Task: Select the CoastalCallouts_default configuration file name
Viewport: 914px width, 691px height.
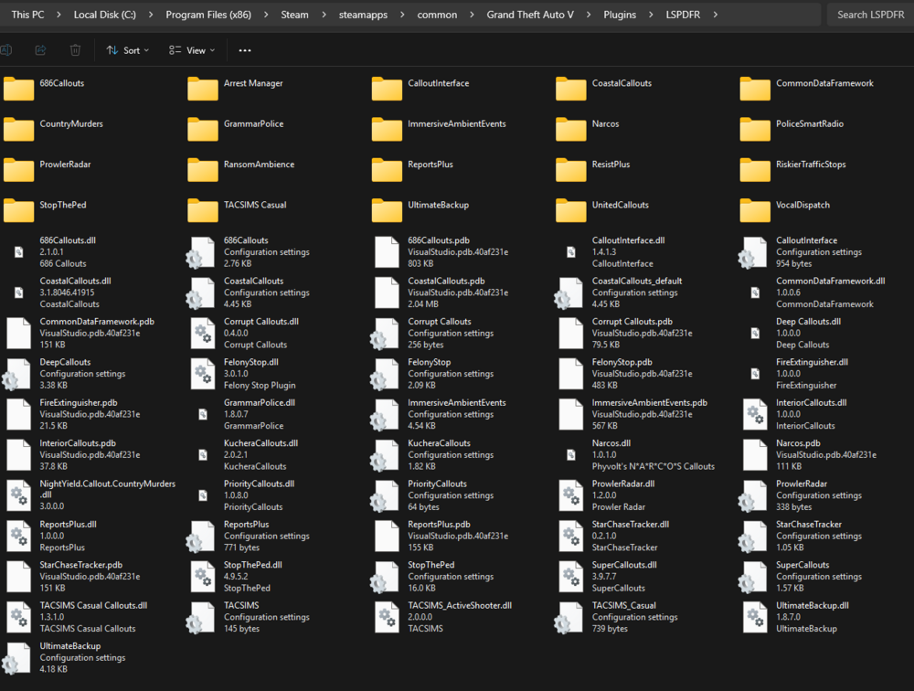Action: click(637, 282)
